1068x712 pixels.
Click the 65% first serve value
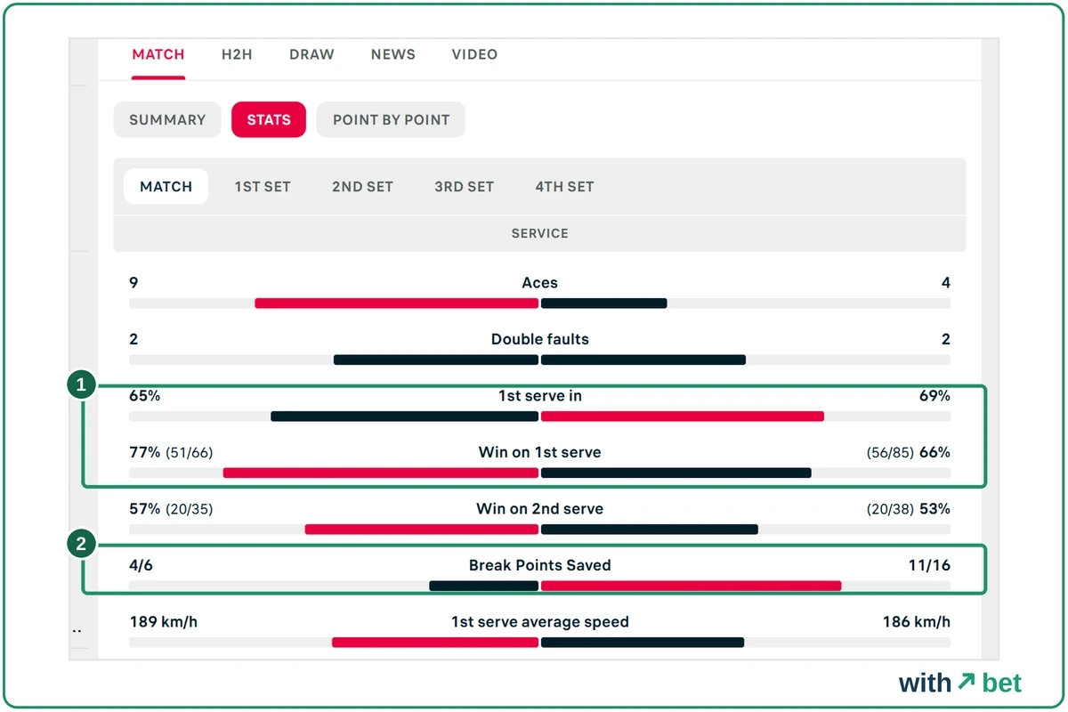tap(145, 396)
